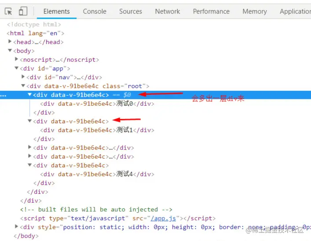Open the Application tab
The image size is (311, 241).
295,11
